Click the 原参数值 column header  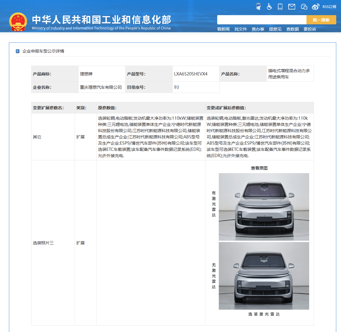point(151,108)
